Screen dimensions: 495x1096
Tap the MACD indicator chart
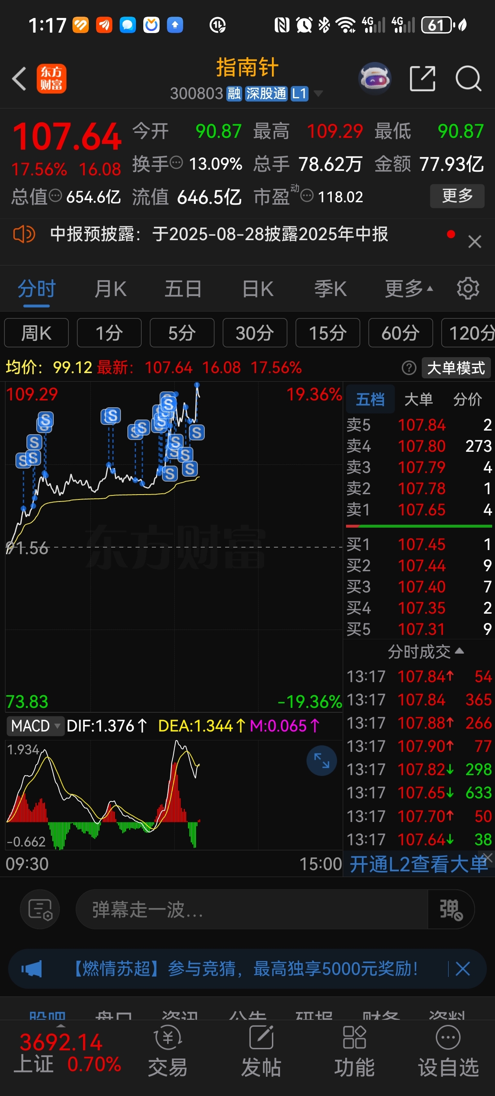coord(174,794)
